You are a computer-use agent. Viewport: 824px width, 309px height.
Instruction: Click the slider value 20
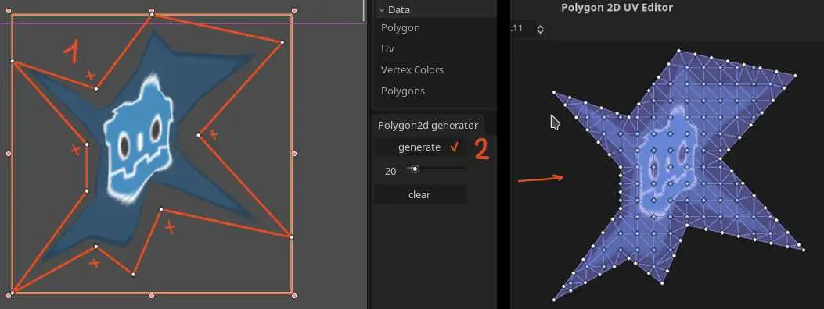tap(390, 171)
